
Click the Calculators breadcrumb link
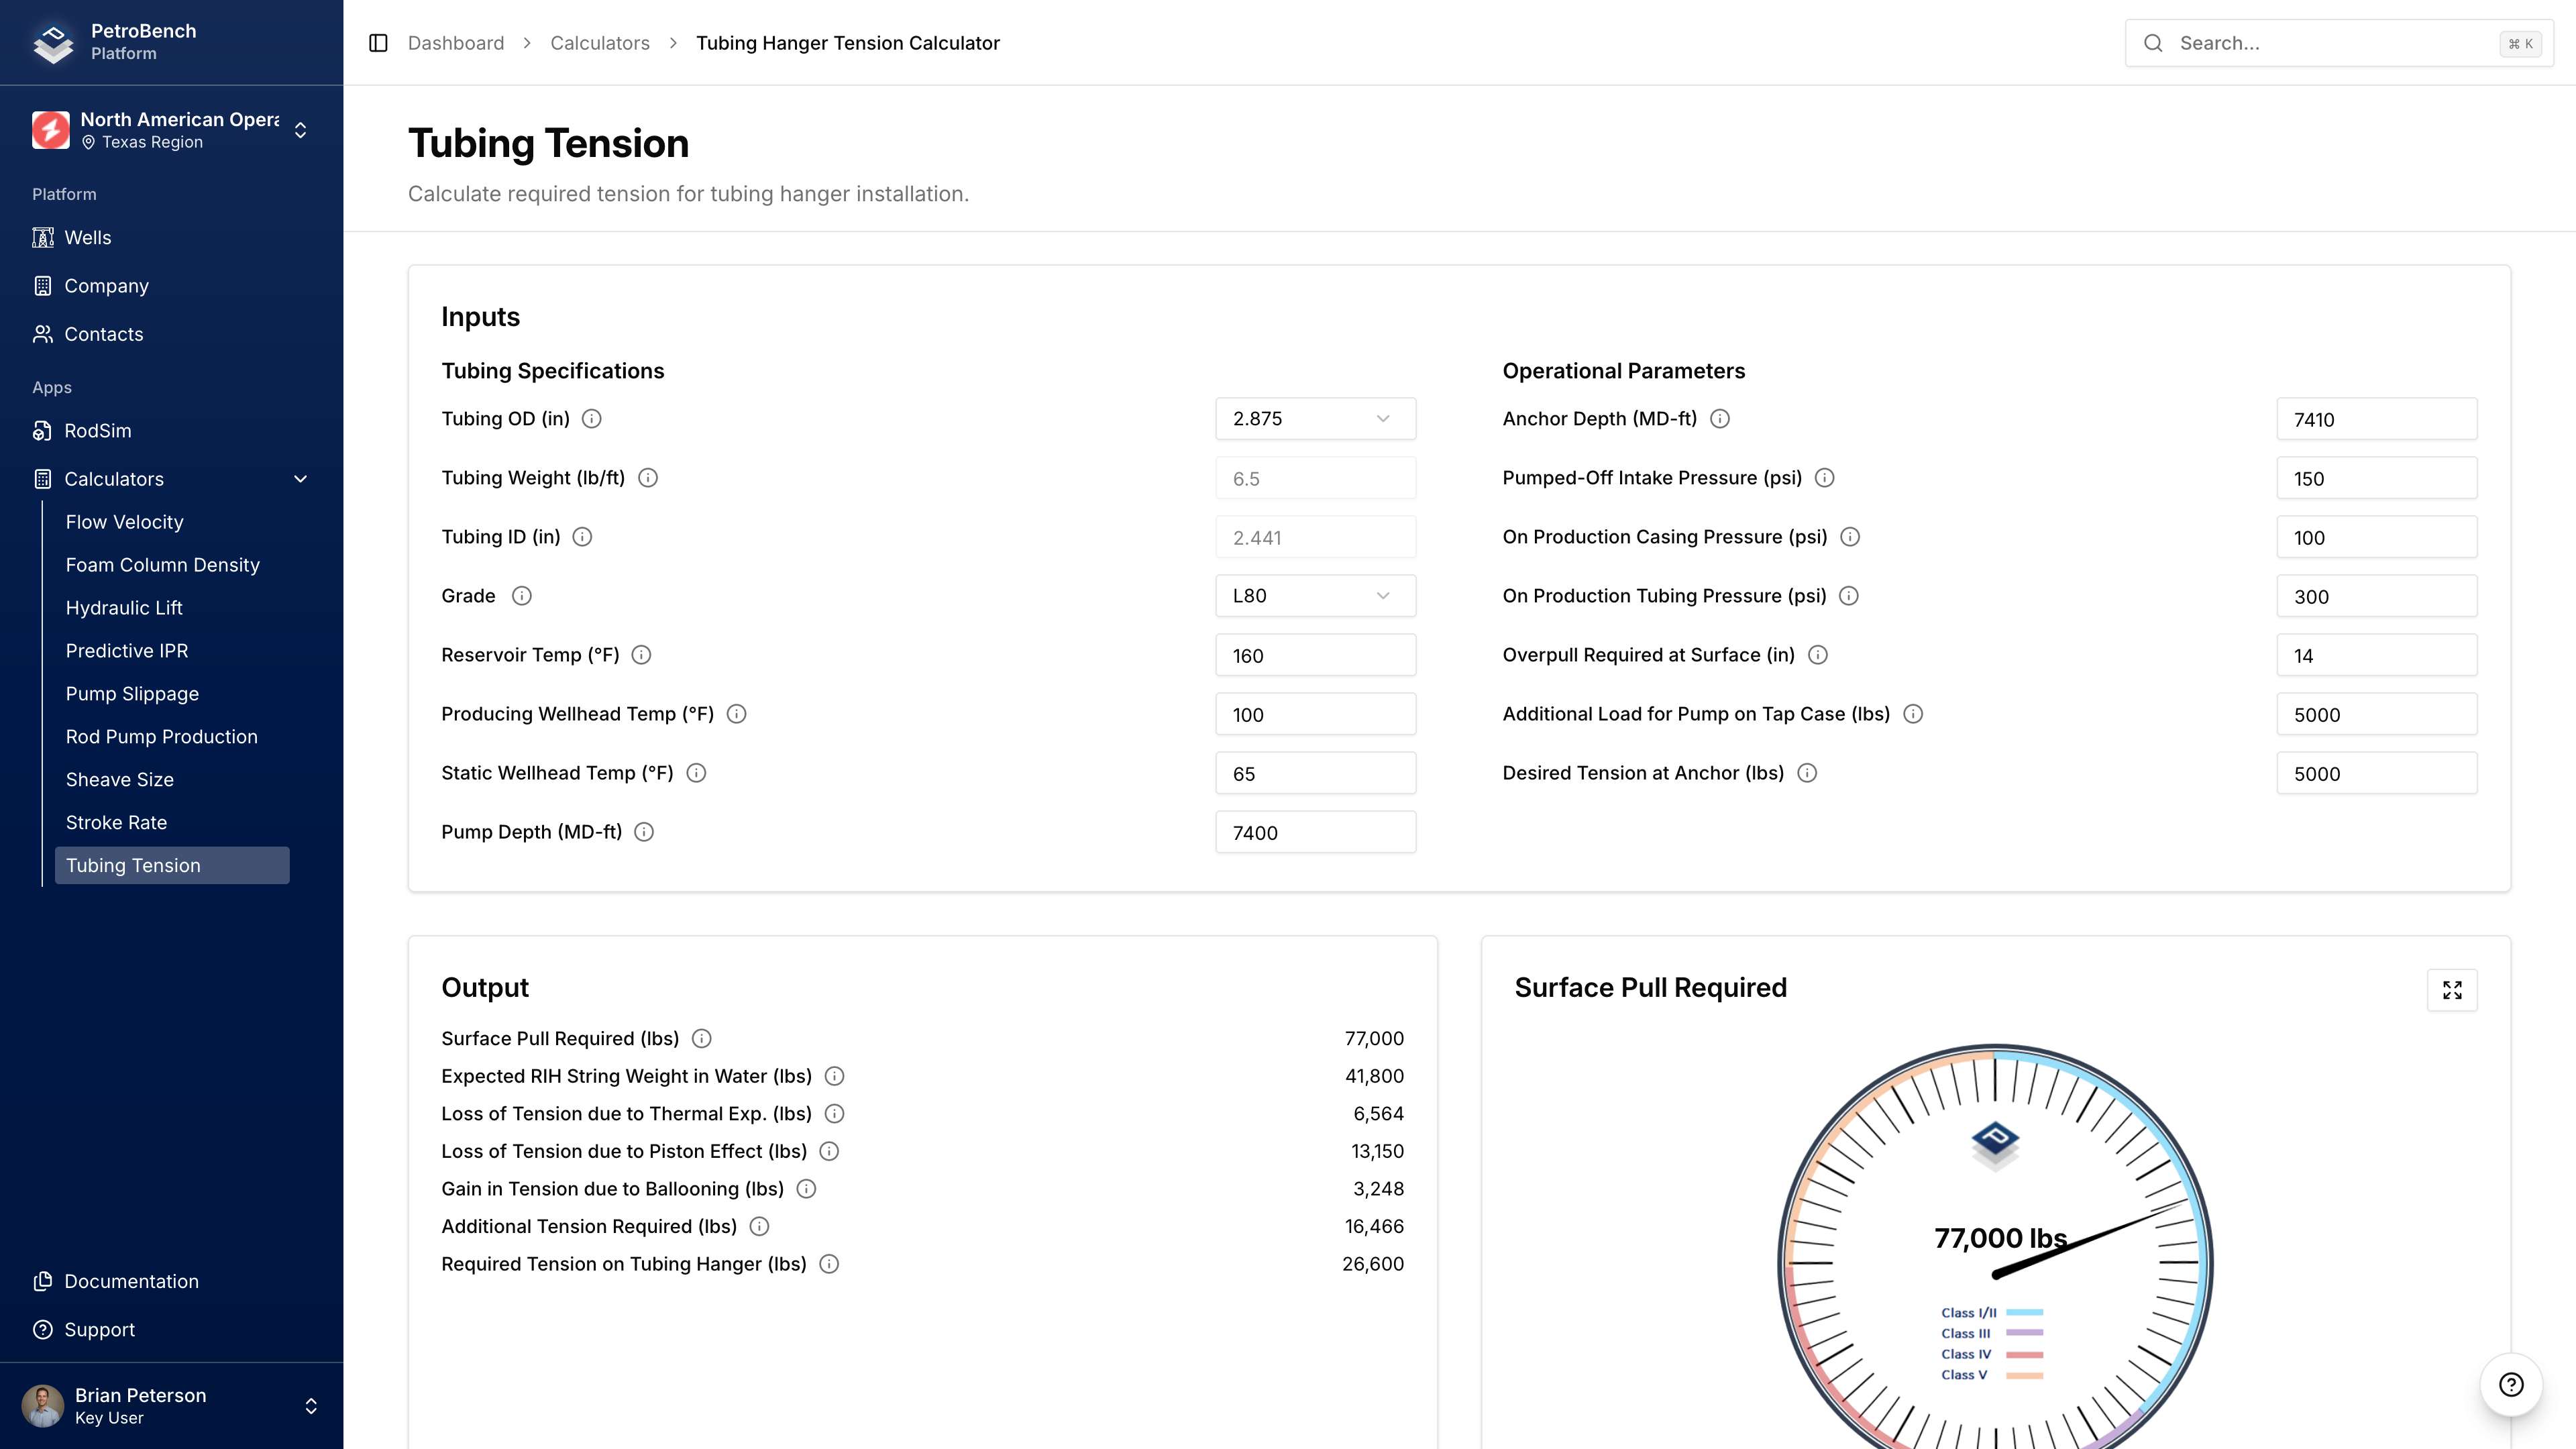(600, 43)
